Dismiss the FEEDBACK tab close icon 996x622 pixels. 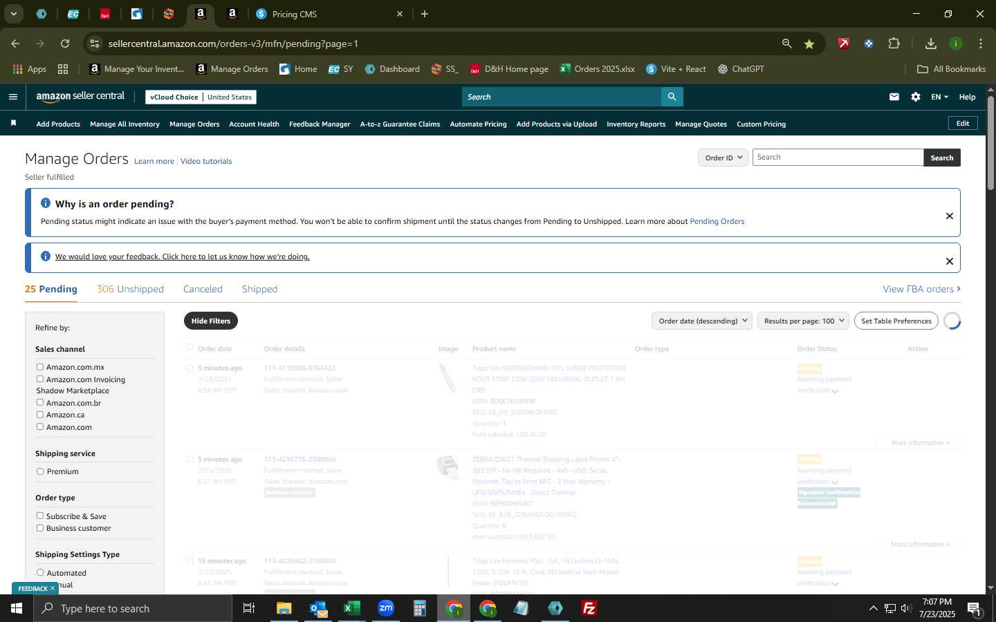(53, 588)
